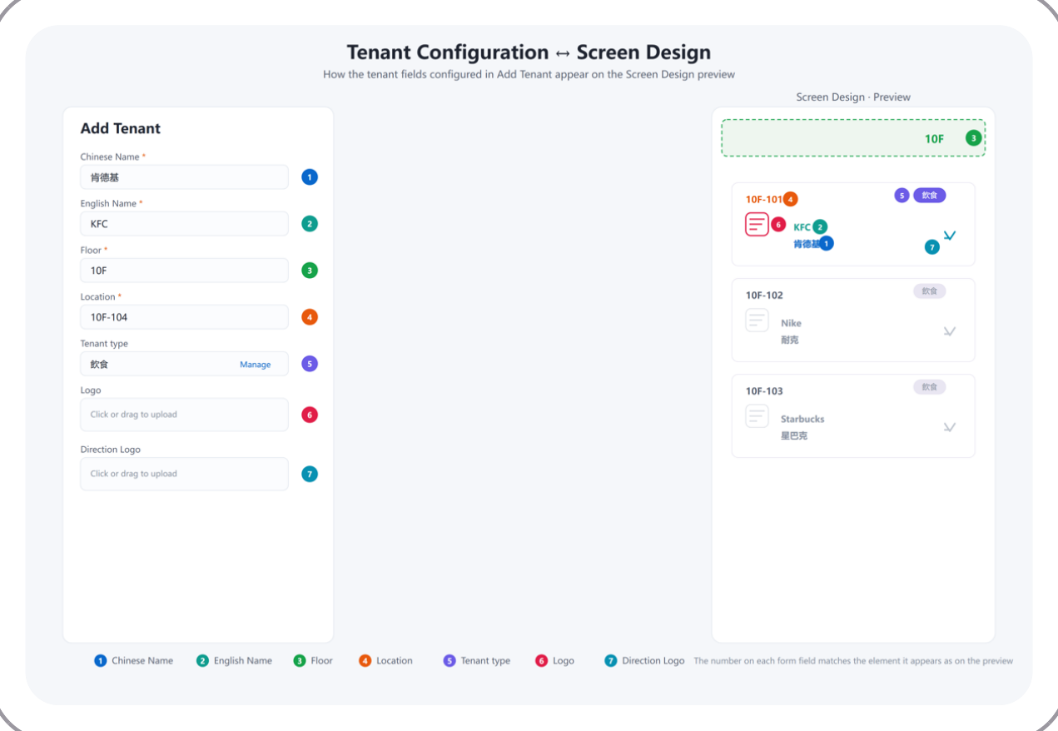The image size is (1058, 731).
Task: Click the direction arrow icon in the KFC card
Action: [950, 236]
